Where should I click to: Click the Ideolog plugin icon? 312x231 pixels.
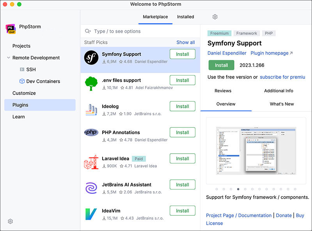click(91, 110)
